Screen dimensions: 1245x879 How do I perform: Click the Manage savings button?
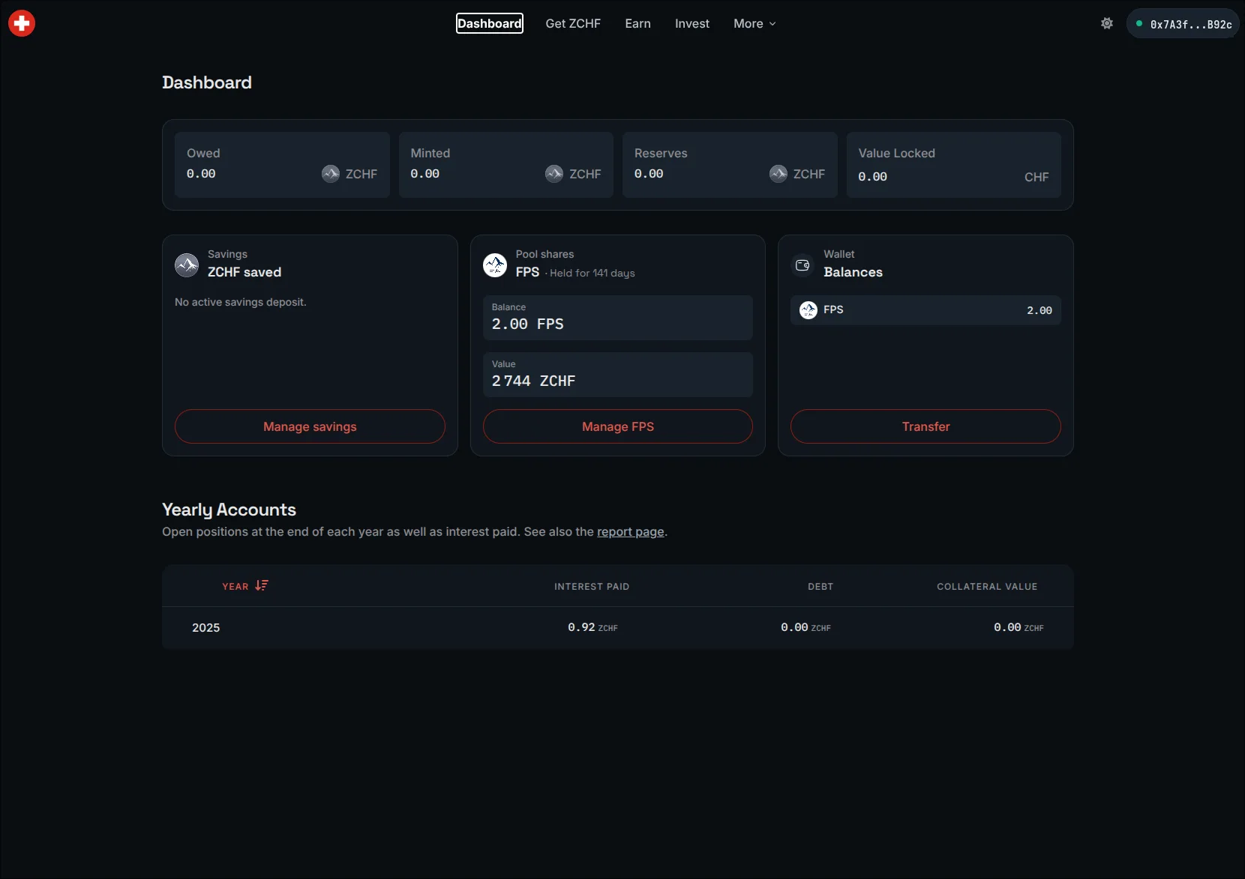[x=310, y=426]
